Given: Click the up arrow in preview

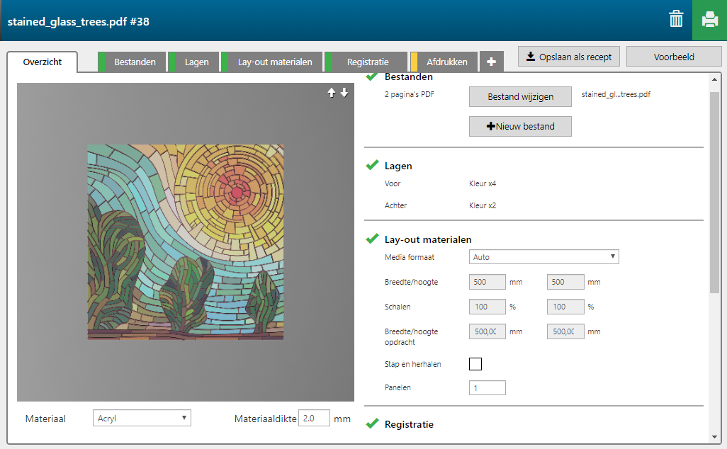Looking at the screenshot, I should (x=332, y=93).
